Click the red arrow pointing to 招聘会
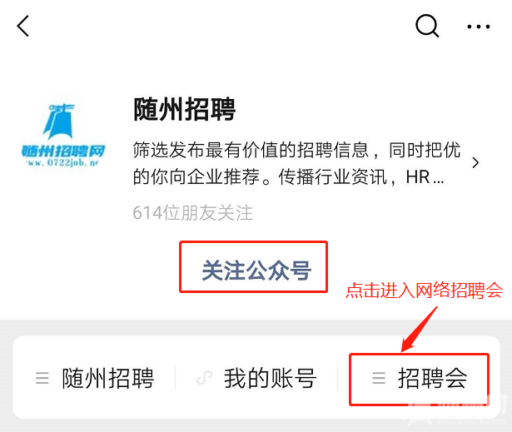 [x=420, y=329]
